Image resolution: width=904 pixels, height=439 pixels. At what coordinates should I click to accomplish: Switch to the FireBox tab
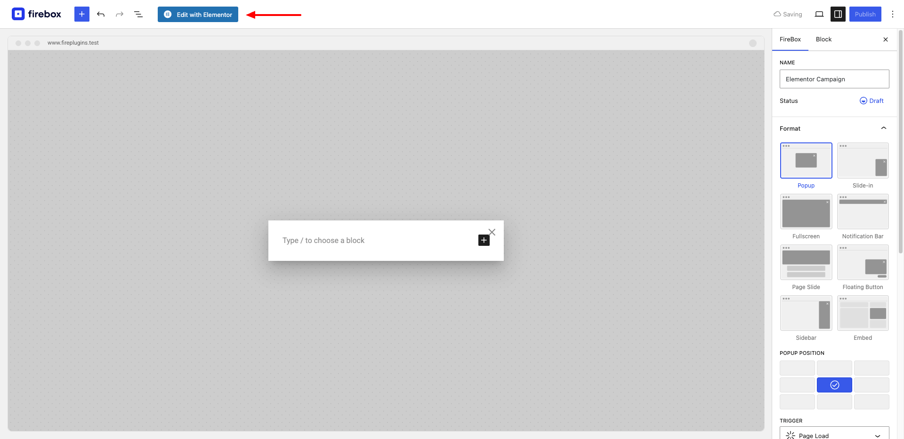pos(790,39)
